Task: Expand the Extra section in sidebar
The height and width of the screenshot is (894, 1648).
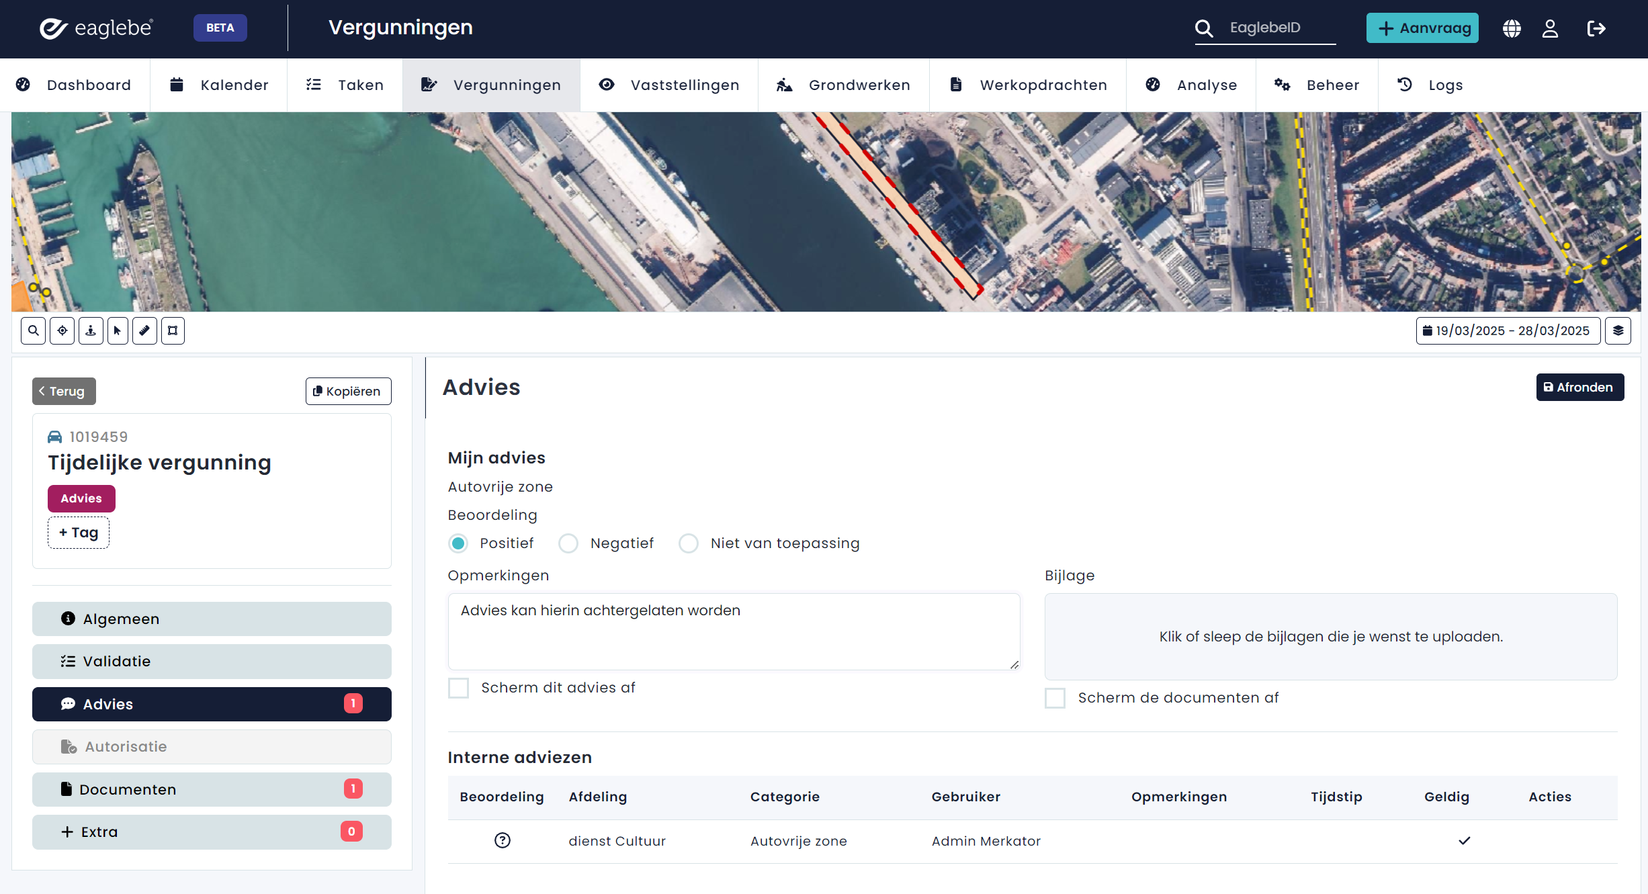Action: (212, 832)
